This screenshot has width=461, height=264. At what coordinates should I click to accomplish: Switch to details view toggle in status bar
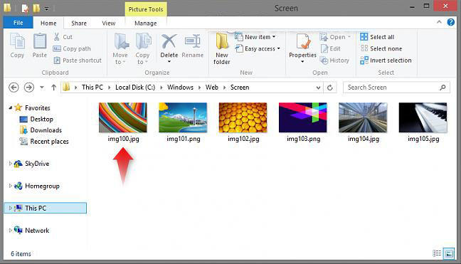click(437, 253)
